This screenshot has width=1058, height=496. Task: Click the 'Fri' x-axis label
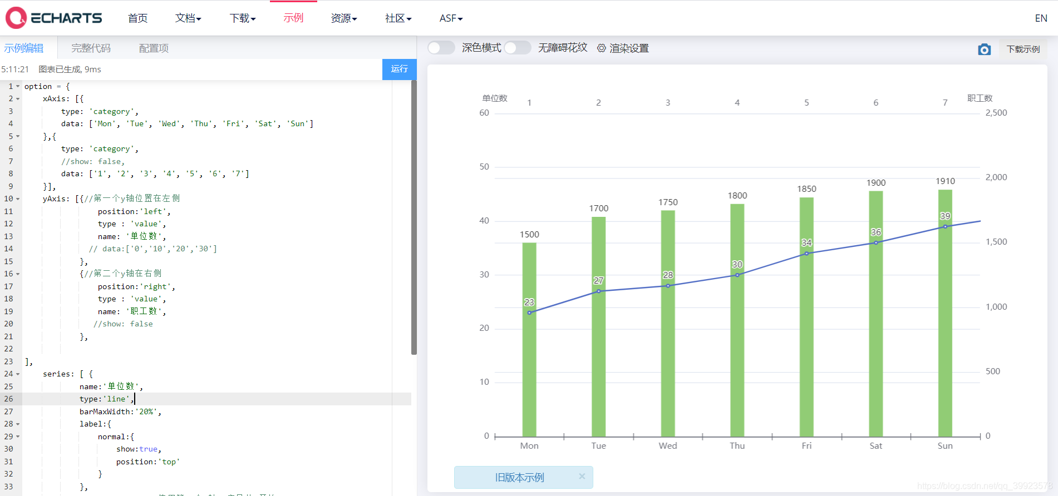[806, 445]
